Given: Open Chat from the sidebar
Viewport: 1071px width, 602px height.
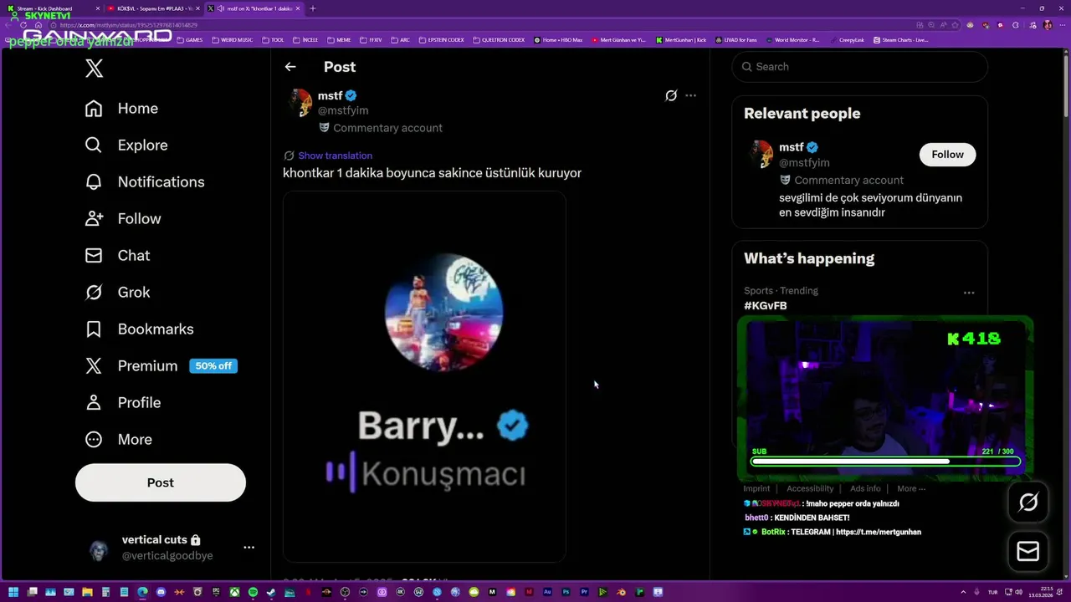Looking at the screenshot, I should coord(118,255).
